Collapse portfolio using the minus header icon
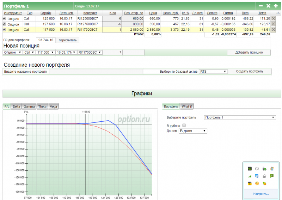This screenshot has height=200, width=282. pyautogui.click(x=261, y=6)
